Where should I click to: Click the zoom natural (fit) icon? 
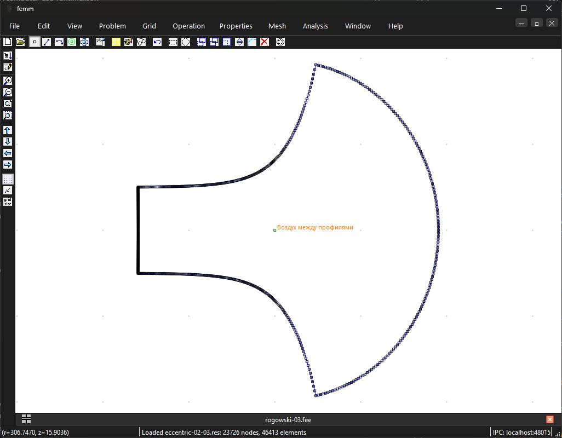click(8, 103)
